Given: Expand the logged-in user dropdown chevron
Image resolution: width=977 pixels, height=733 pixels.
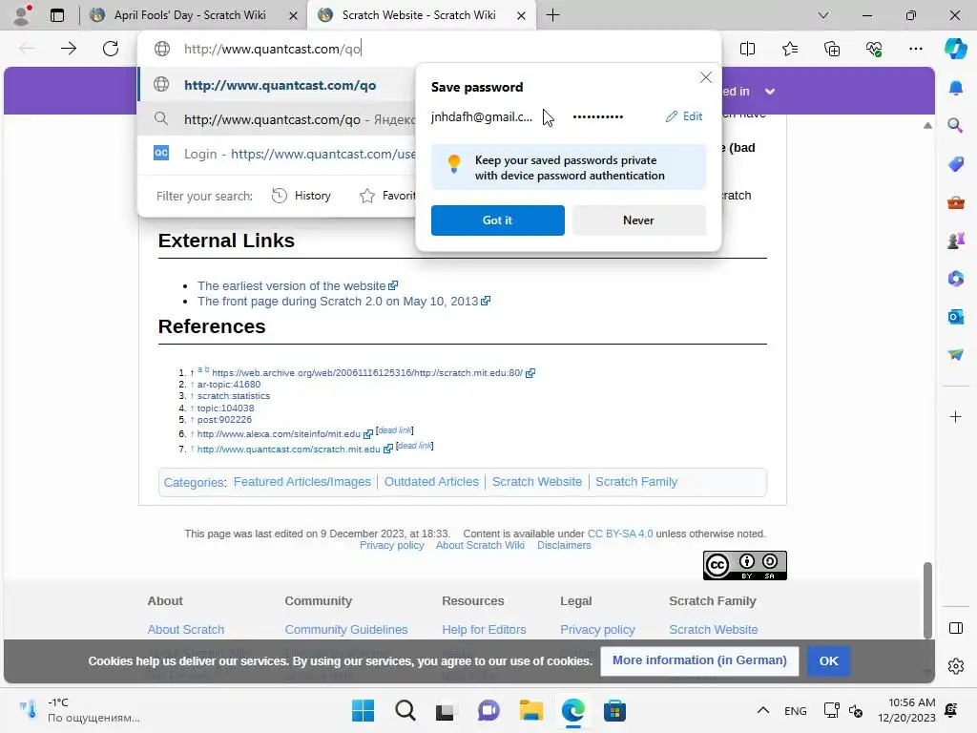Looking at the screenshot, I should pyautogui.click(x=770, y=91).
